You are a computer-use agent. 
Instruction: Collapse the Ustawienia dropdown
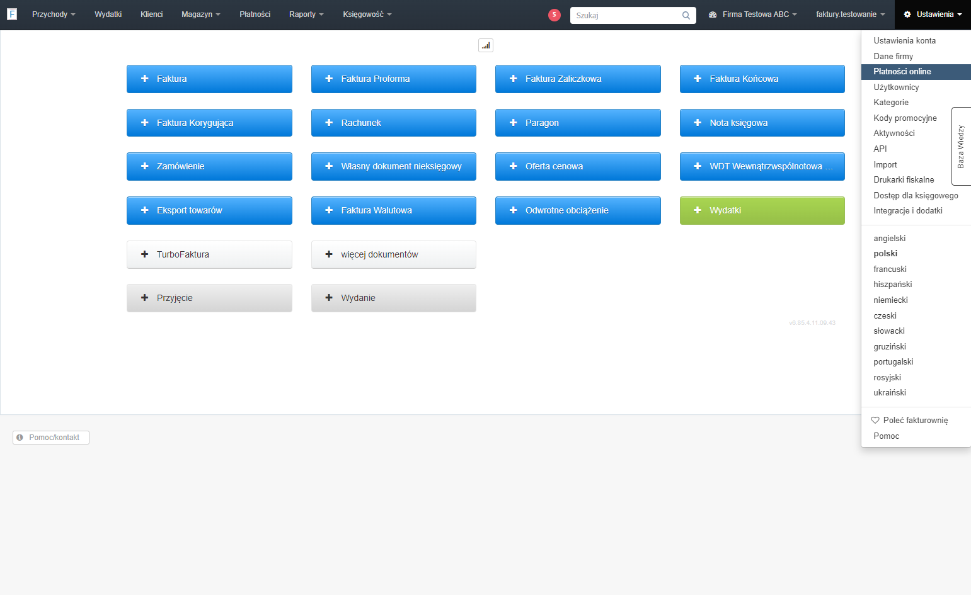(x=933, y=14)
